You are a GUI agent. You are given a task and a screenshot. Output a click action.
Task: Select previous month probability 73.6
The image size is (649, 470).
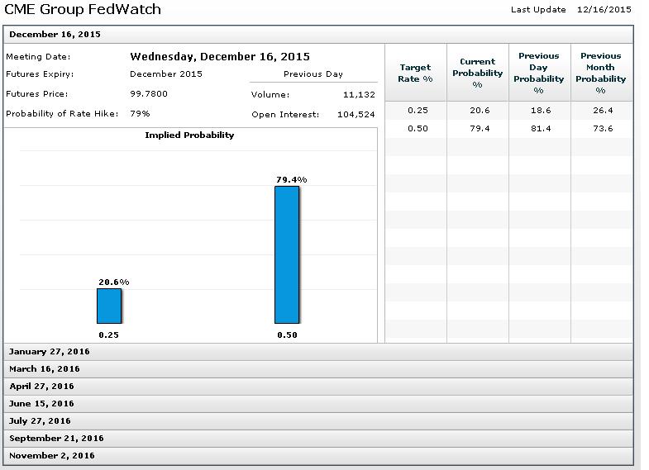[x=603, y=129]
